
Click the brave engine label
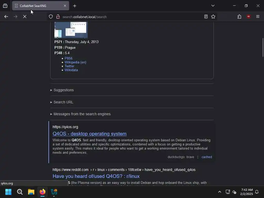pos(190,157)
